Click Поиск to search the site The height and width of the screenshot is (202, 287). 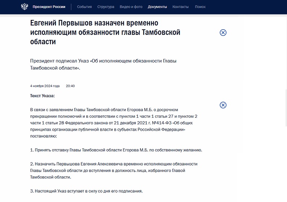tap(200, 7)
